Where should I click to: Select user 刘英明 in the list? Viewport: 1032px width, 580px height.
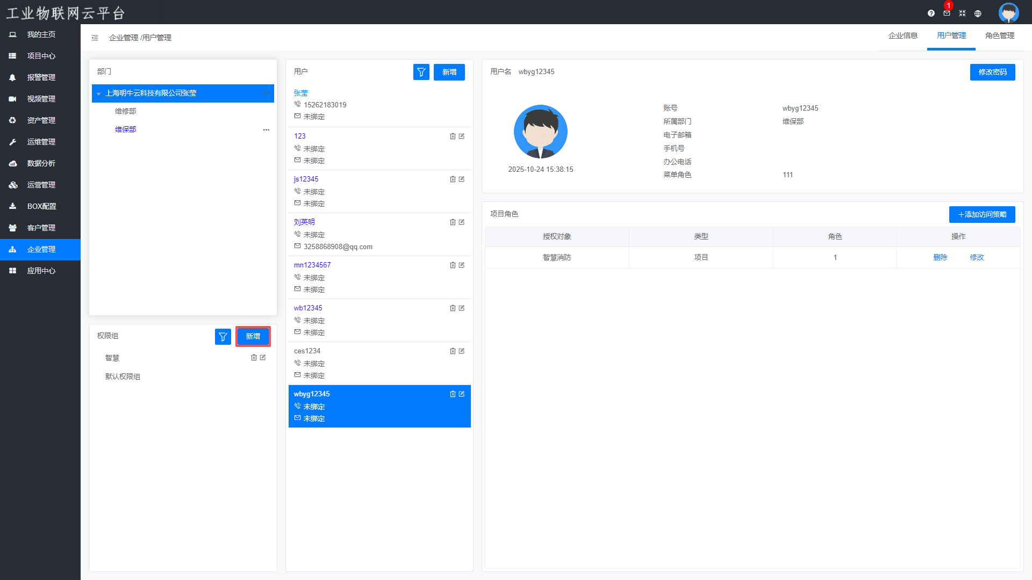(304, 222)
